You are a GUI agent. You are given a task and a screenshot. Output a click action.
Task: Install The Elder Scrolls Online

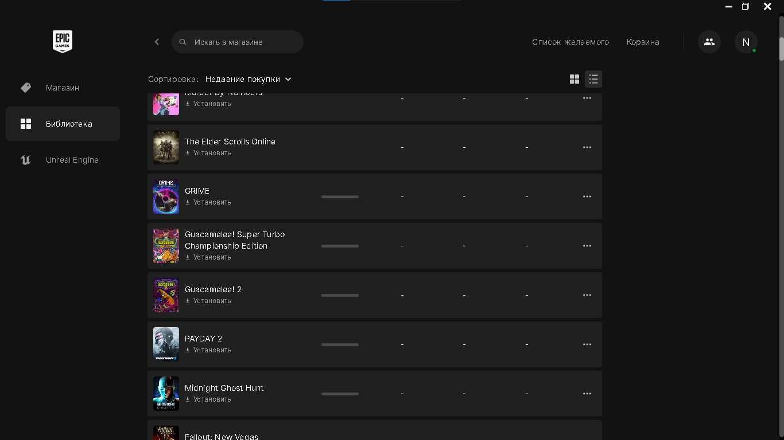coord(208,153)
